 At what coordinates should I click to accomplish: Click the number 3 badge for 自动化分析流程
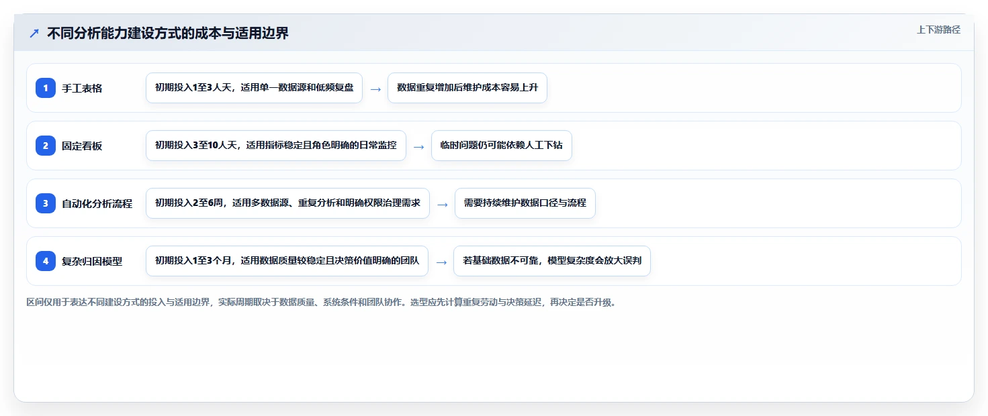pyautogui.click(x=46, y=203)
